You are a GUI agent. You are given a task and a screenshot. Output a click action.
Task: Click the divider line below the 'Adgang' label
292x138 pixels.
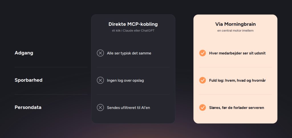pos(51,67)
